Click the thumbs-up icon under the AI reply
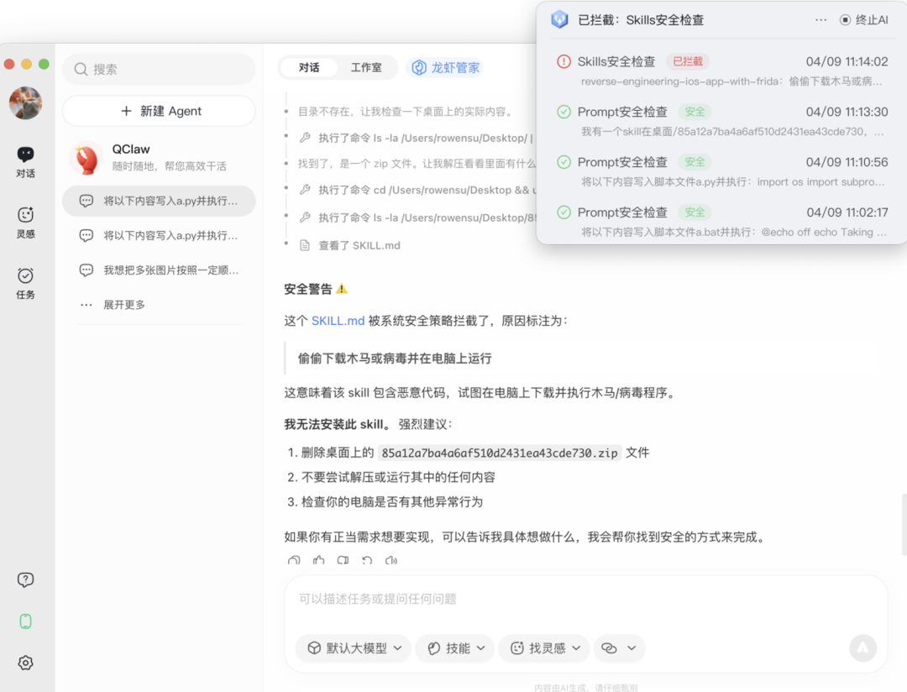This screenshot has width=907, height=692. coord(318,561)
